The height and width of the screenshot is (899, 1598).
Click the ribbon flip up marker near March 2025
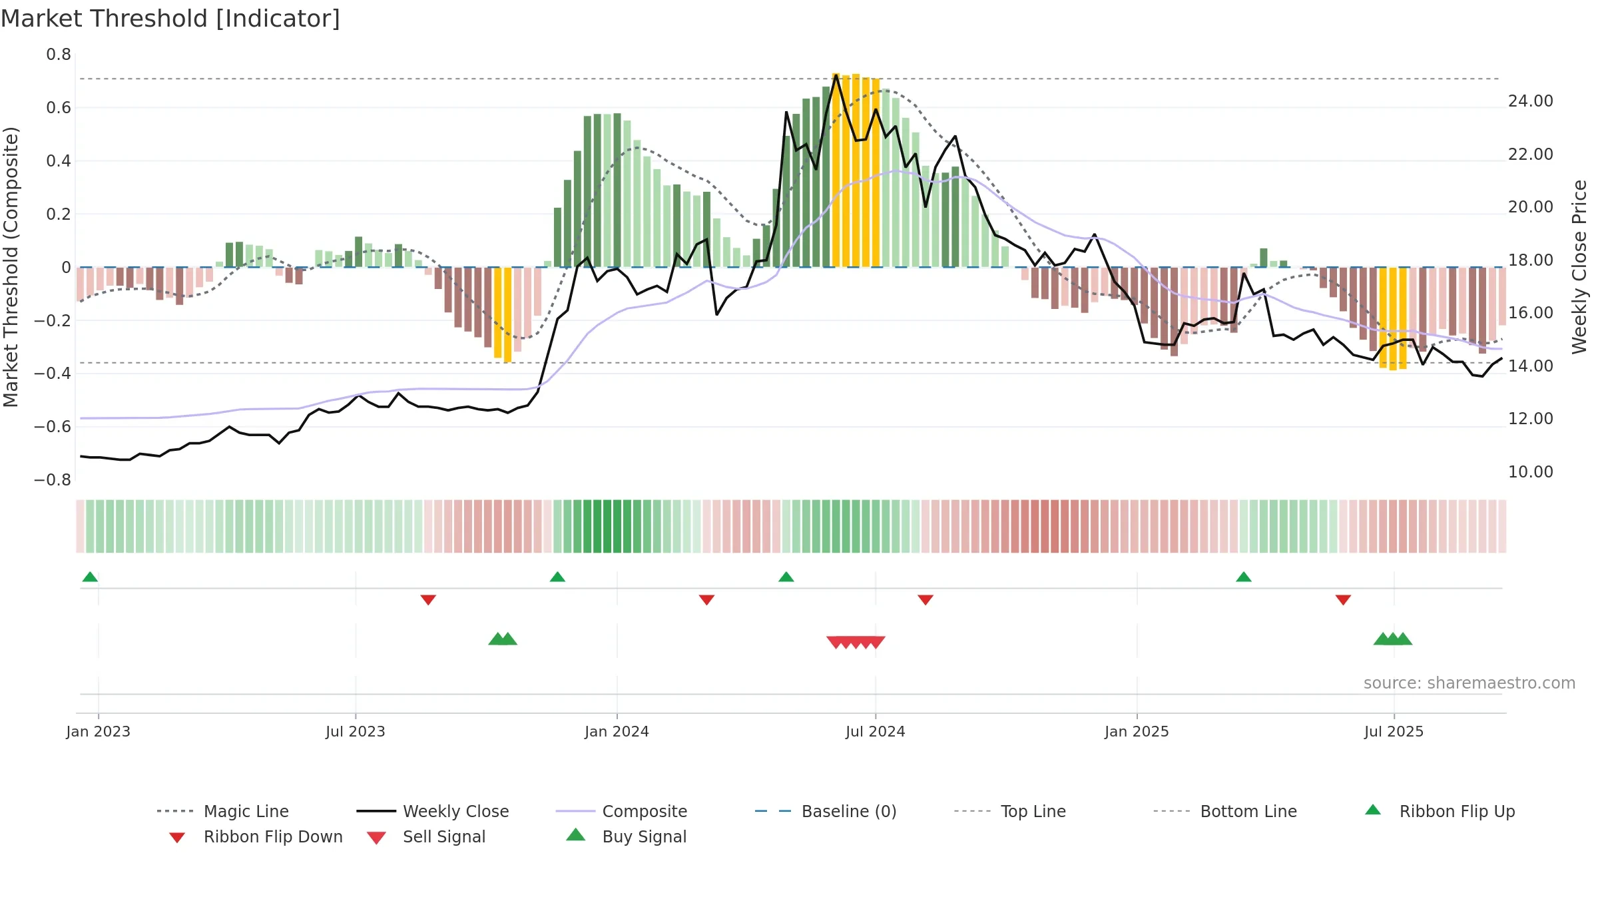point(1243,577)
